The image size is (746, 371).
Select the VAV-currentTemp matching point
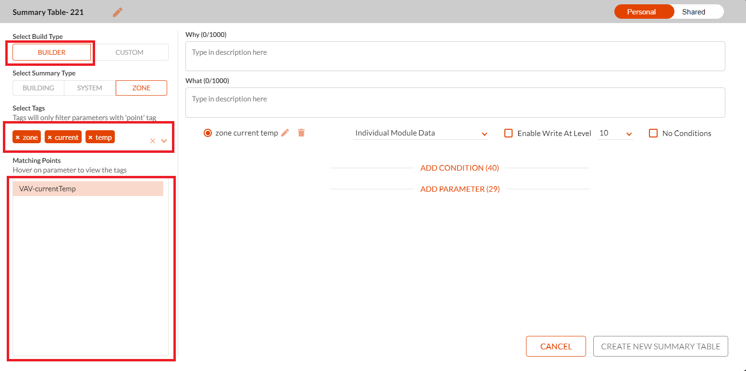tap(88, 189)
